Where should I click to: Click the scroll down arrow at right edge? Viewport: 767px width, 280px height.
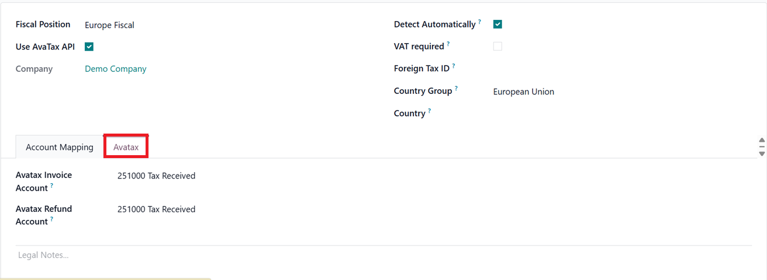click(762, 153)
